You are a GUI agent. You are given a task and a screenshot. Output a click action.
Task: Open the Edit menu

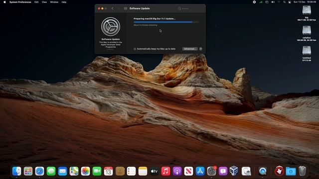pos(36,2)
